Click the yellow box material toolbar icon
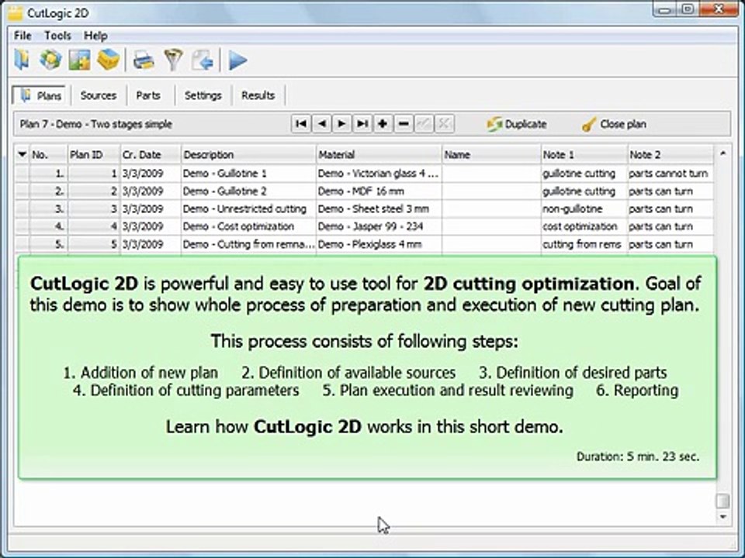 tap(108, 60)
